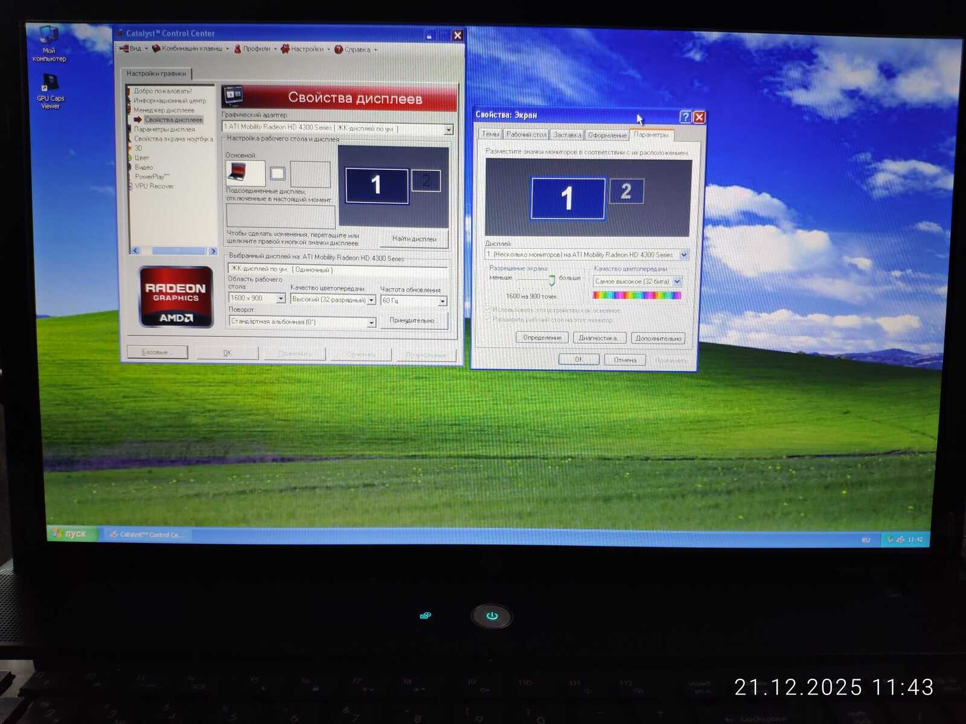Screen dimensions: 966x724
Task: Click Отмена in Свойства: Экран dialog
Action: click(x=625, y=360)
